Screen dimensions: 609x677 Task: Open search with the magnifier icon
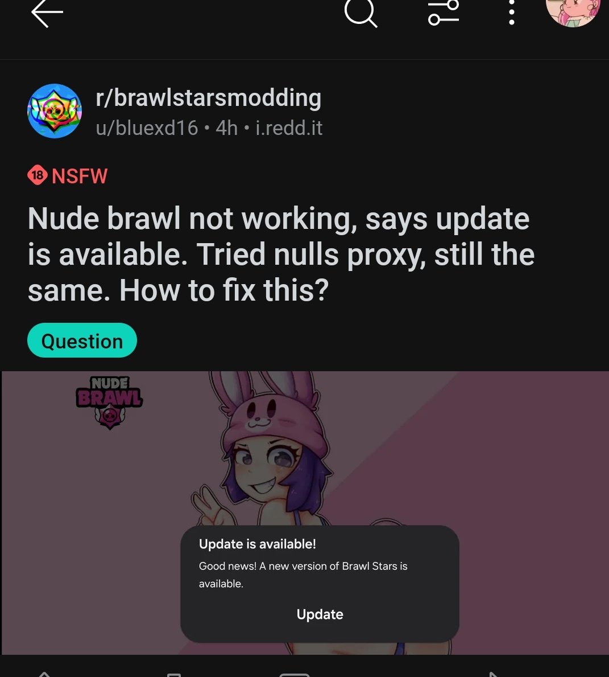[361, 13]
